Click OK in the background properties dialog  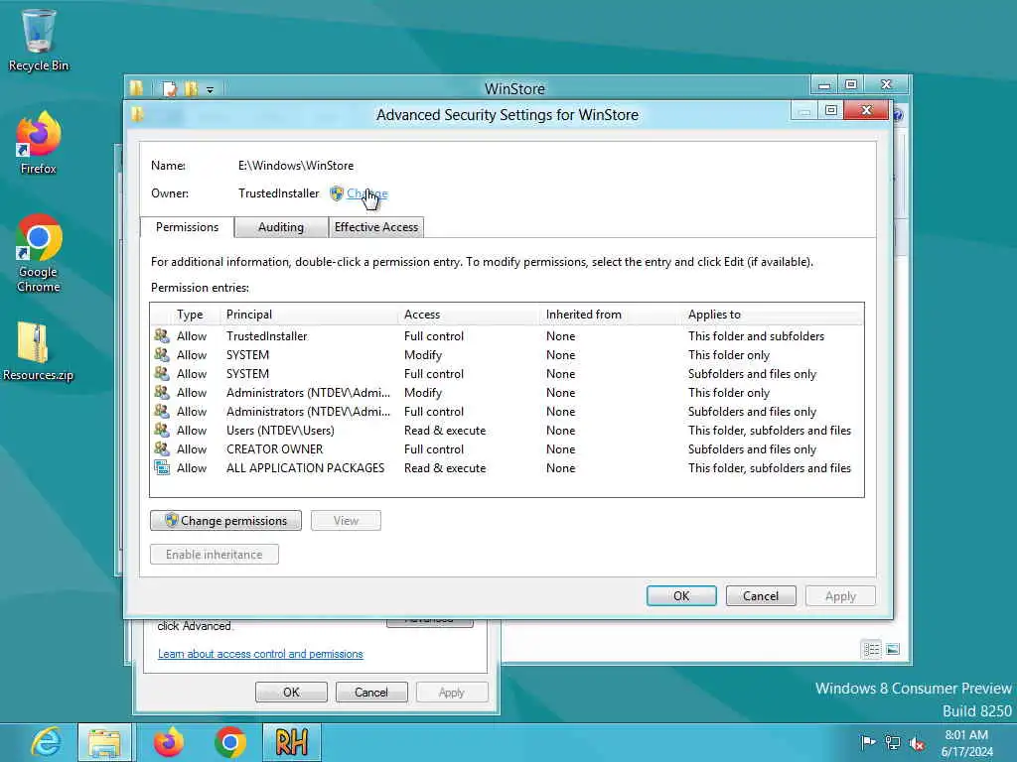pyautogui.click(x=291, y=692)
